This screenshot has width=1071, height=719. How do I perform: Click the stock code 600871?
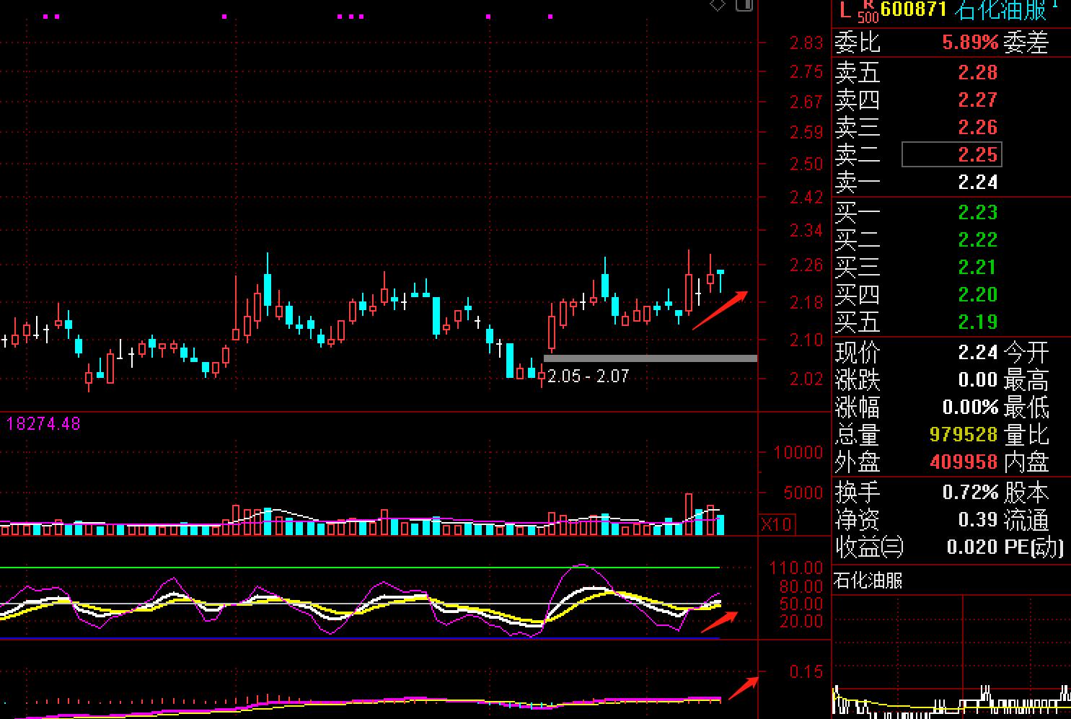913,9
